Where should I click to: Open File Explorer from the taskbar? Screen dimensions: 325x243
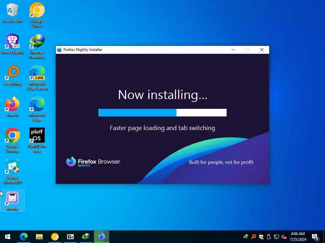click(39, 237)
